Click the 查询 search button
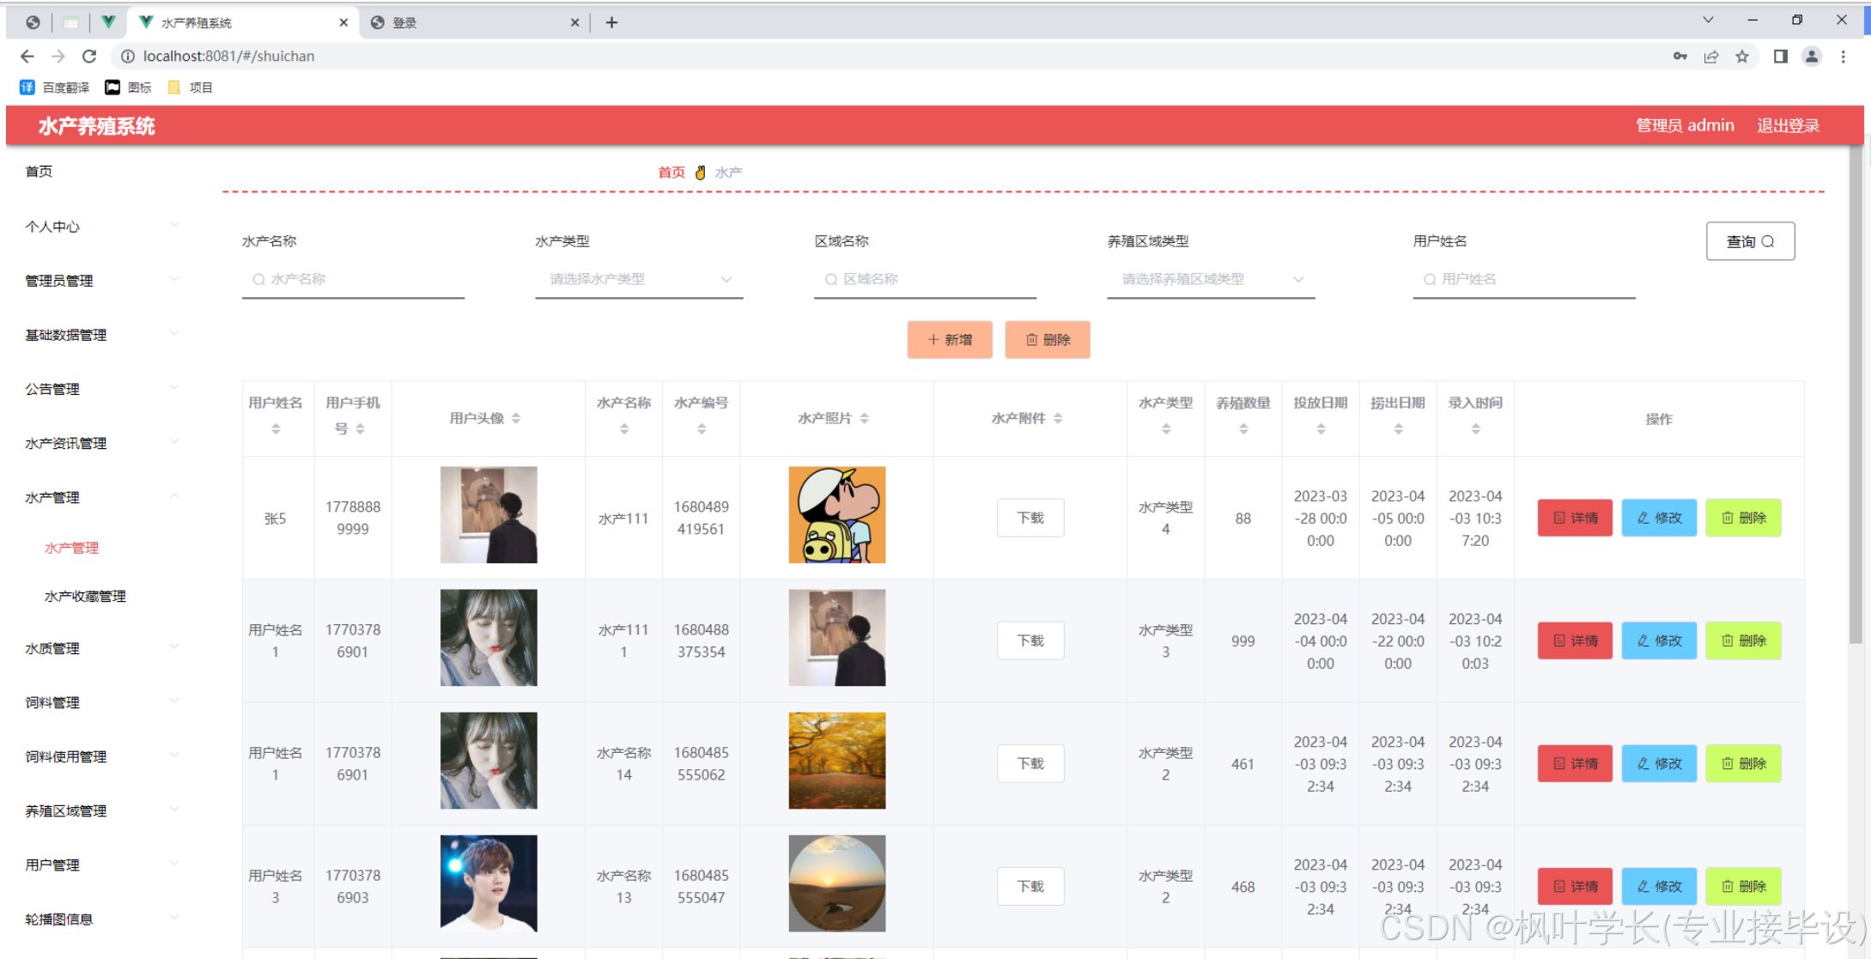Screen dimensions: 1871x959 pos(1749,241)
